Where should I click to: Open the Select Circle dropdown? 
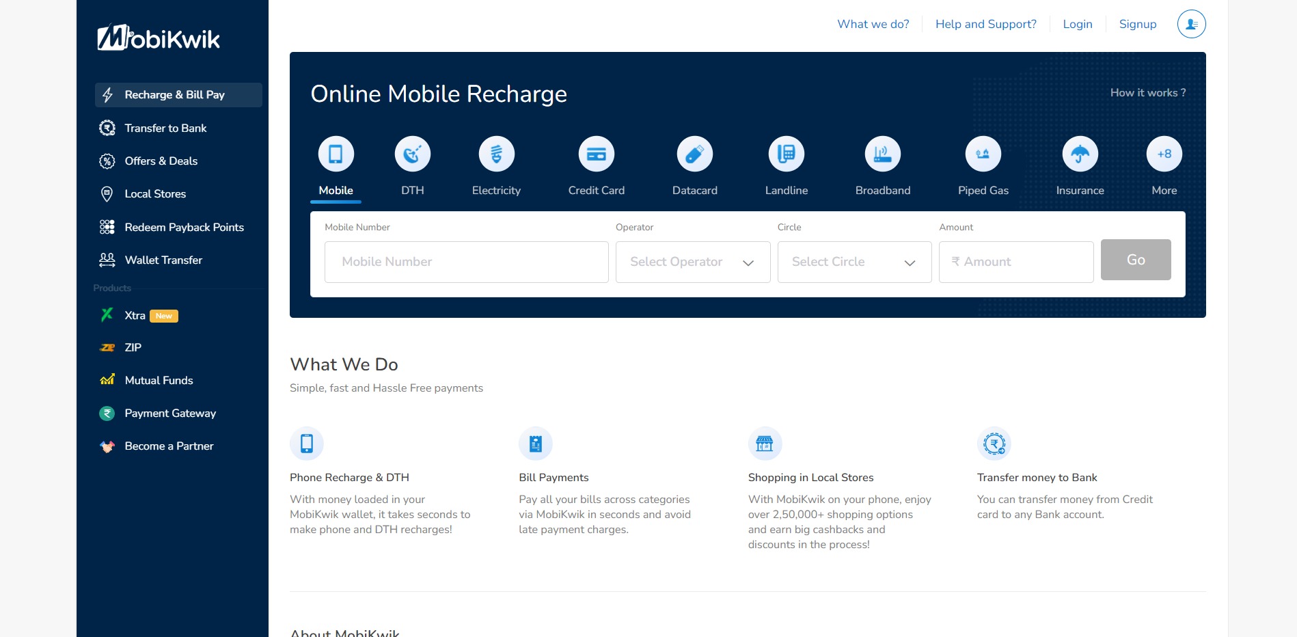point(854,262)
